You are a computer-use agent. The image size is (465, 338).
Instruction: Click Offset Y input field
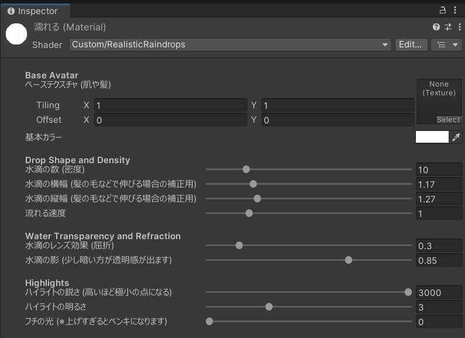tap(337, 120)
